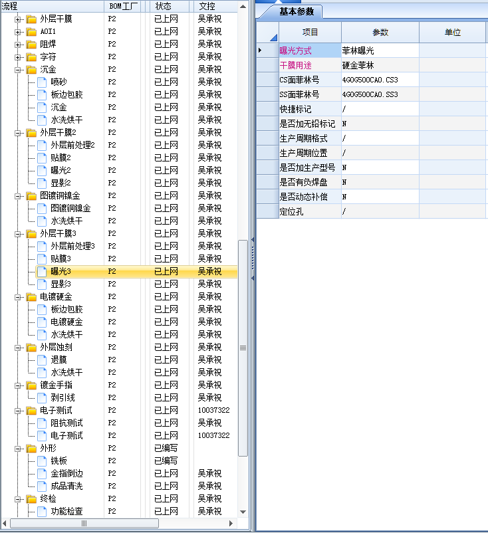Click the 流程 column header
488x533 pixels.
pyautogui.click(x=52, y=6)
